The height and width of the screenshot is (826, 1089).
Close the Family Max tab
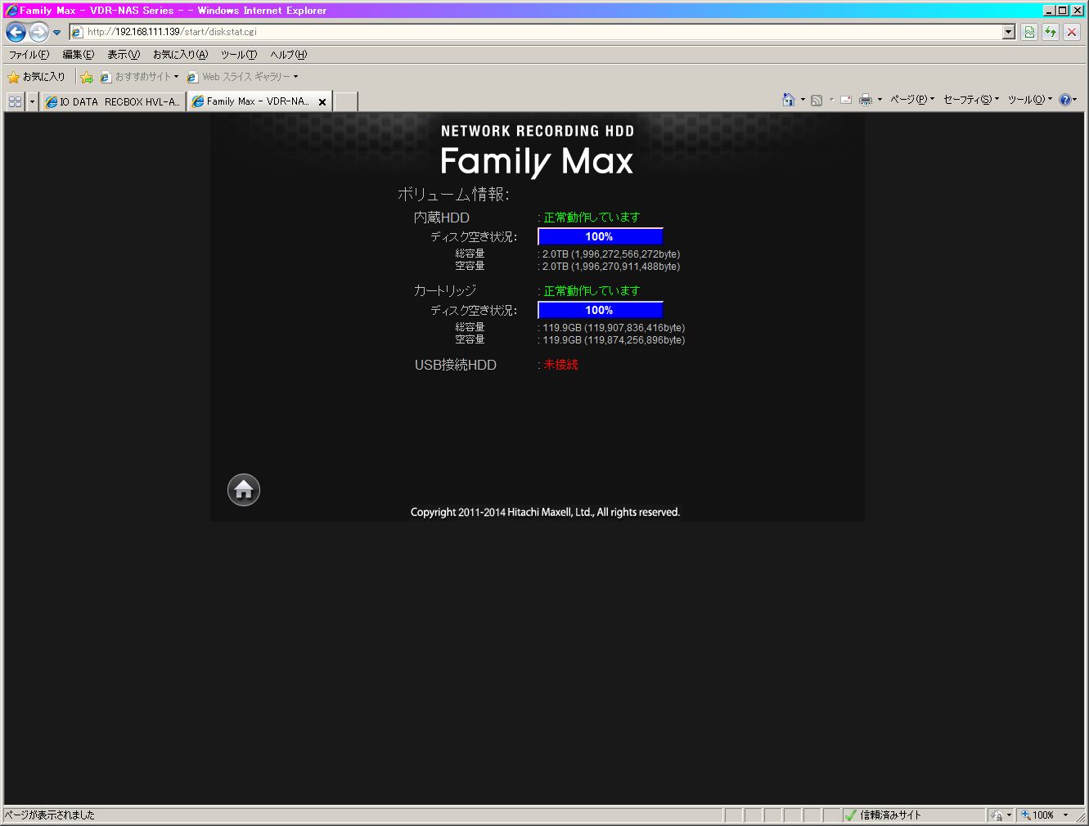click(x=322, y=102)
